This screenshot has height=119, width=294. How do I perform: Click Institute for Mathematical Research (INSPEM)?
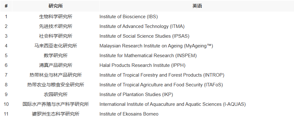(x=148, y=56)
